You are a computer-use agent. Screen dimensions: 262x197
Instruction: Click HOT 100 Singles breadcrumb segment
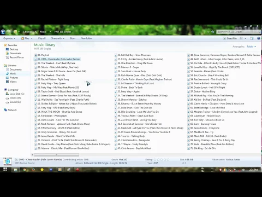point(63,32)
